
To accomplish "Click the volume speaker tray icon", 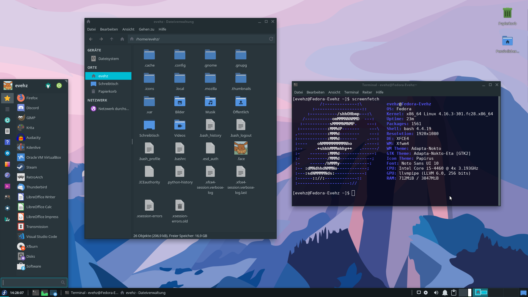I will click(x=436, y=293).
